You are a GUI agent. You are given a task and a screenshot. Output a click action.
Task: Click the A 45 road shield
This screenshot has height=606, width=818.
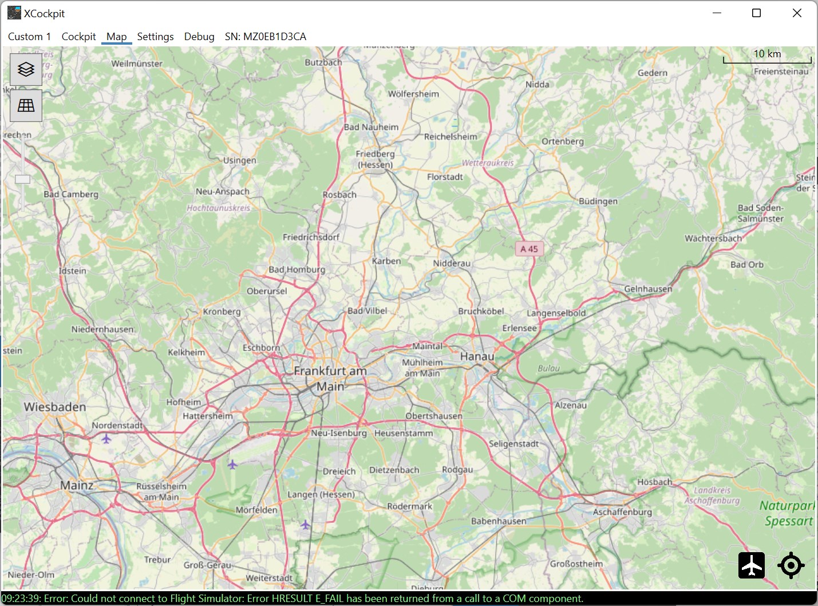pos(529,249)
